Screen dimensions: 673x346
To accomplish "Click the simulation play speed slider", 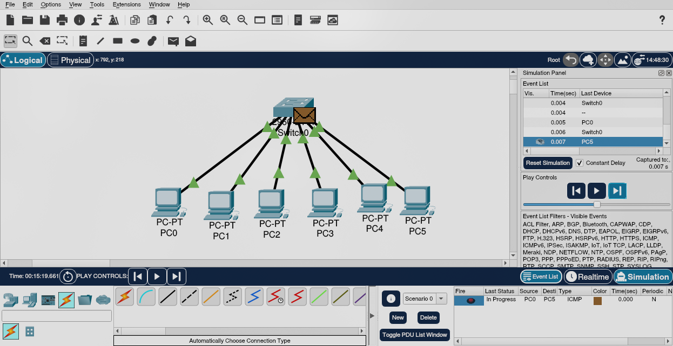I will (x=596, y=204).
